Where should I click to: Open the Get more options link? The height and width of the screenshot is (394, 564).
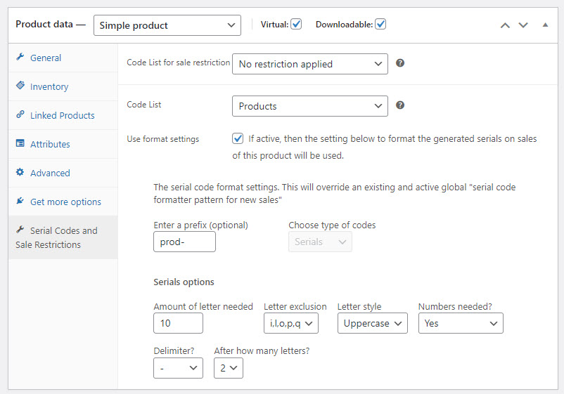click(65, 202)
